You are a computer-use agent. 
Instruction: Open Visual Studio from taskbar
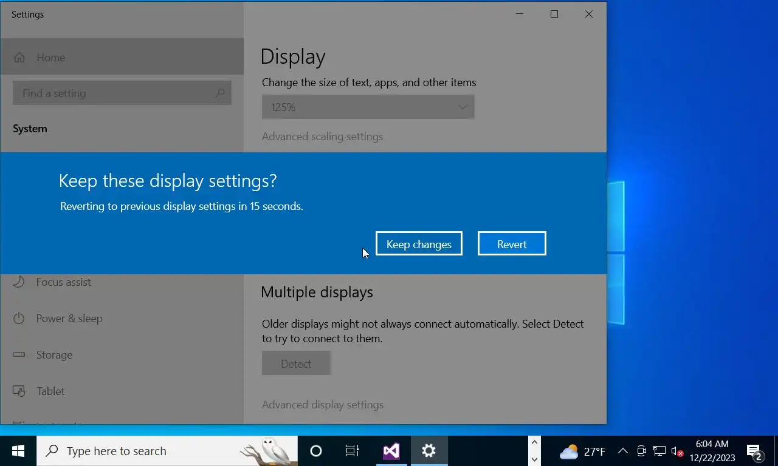[x=391, y=451]
